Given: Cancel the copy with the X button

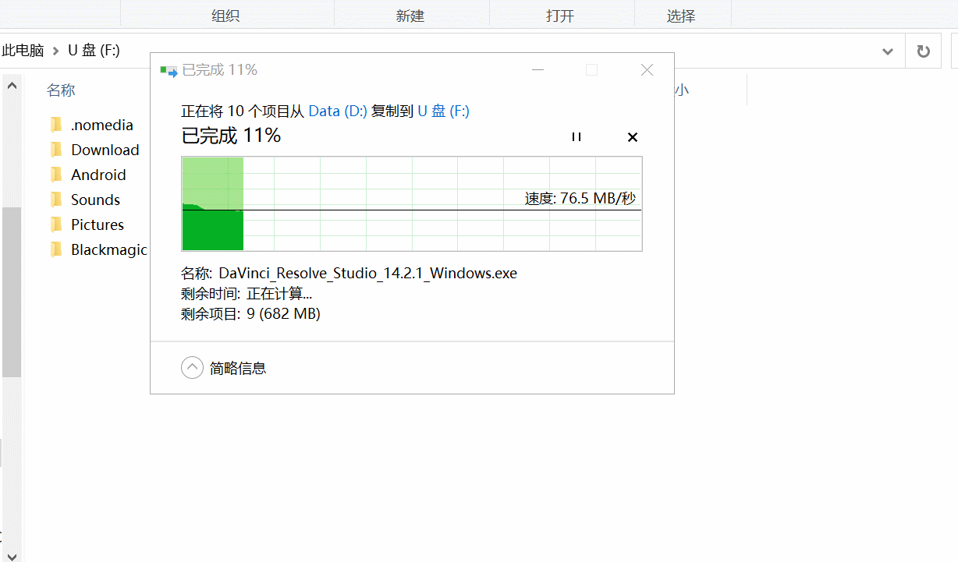Looking at the screenshot, I should pos(633,137).
